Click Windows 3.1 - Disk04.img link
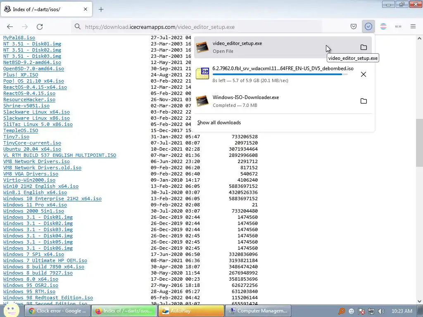 pos(38,236)
